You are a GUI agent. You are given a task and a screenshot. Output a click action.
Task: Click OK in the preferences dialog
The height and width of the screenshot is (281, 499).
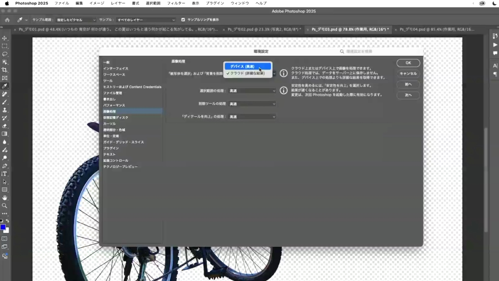408,63
